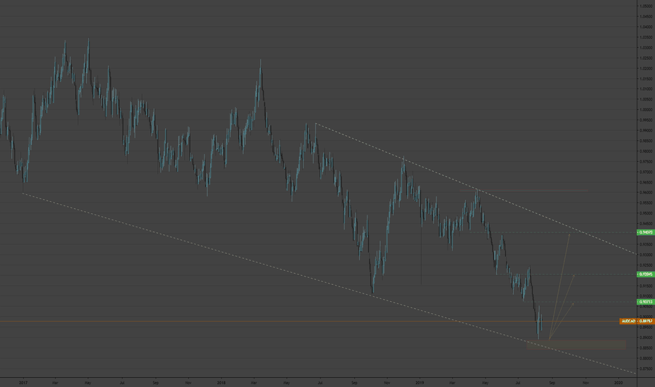Screen dimensions: 655x387
Task: Click the 0.95000 price scale label
Action: point(646,213)
